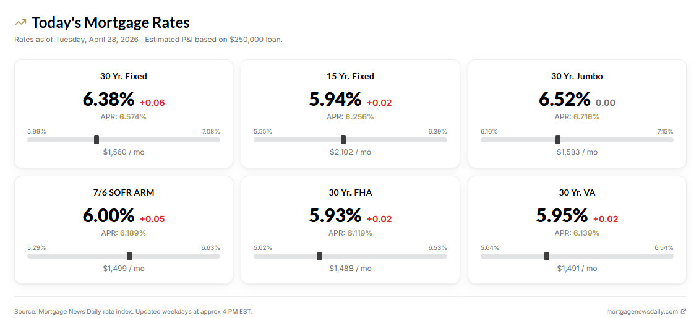This screenshot has height=318, width=699.
Task: Click the 30 Yr. Jumbo 6.52% rate
Action: tap(564, 99)
